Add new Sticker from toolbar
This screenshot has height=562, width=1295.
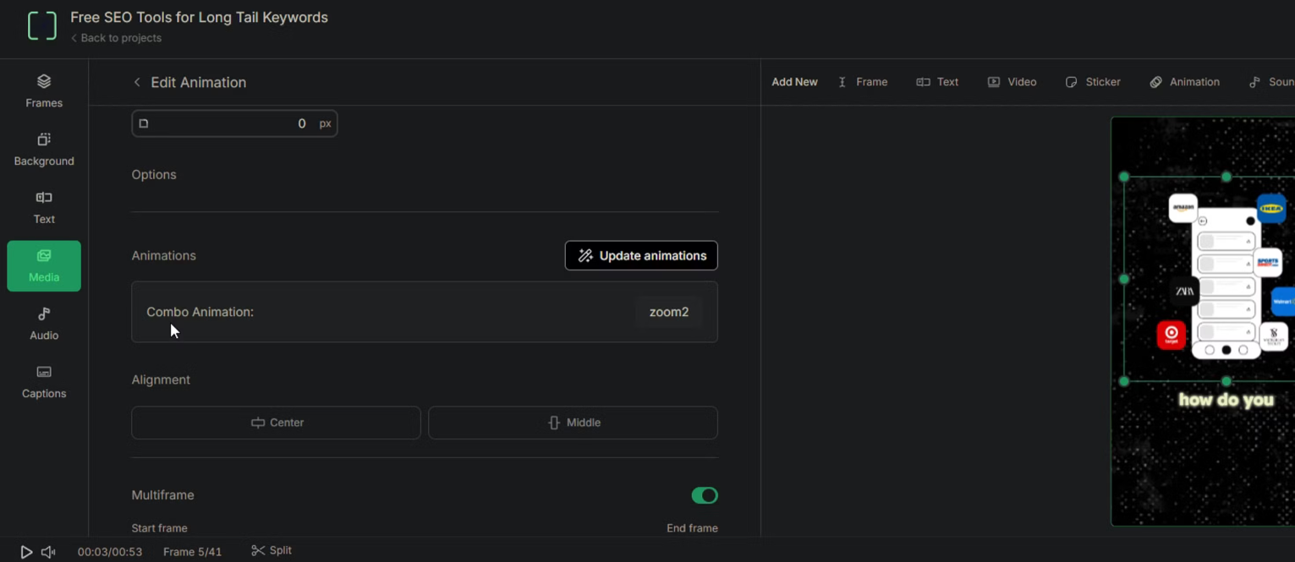click(1093, 82)
